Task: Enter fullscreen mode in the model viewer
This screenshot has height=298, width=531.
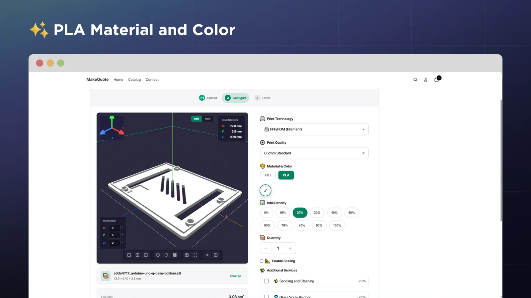Action: (x=195, y=255)
